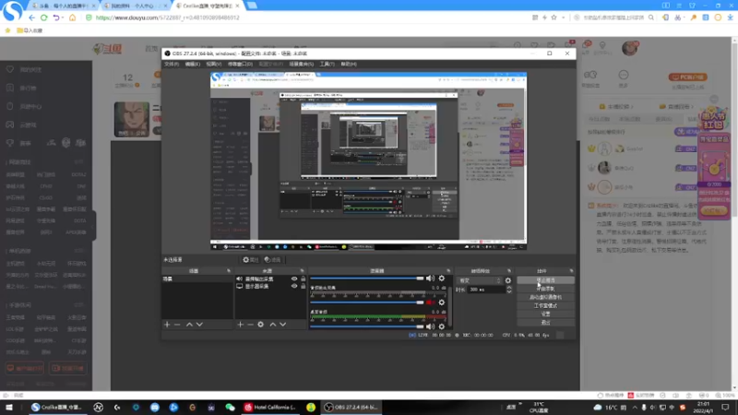The width and height of the screenshot is (738, 415).
Task: Adjust mic/aux volume slider
Action: point(366,326)
